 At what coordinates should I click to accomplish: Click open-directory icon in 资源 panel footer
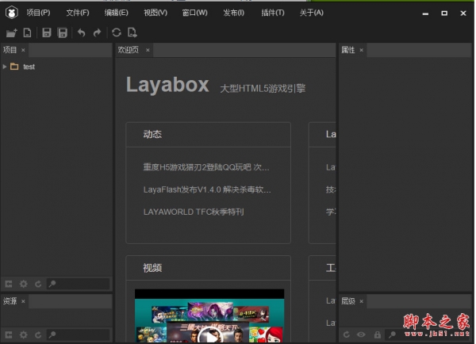point(9,335)
